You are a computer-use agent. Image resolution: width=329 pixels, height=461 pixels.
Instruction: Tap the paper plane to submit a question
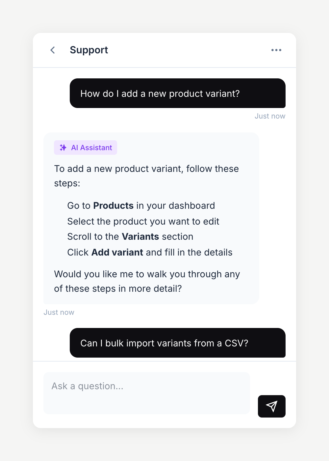point(271,406)
